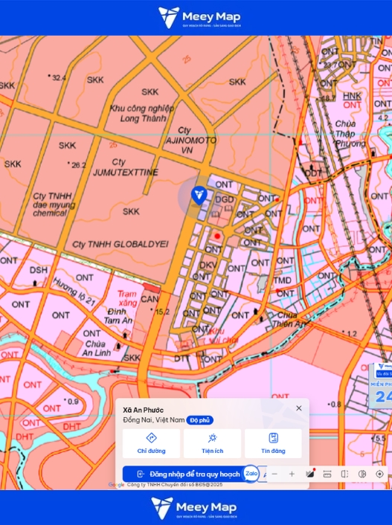Screen dimensions: 392x525
Task: Open the Miễn phí ad banner at right edge
Action: click(380, 385)
